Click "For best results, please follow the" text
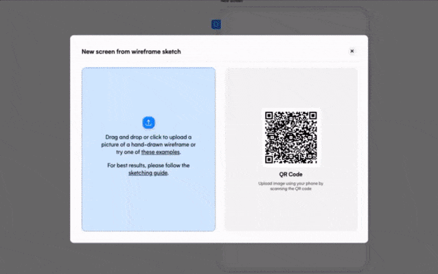The width and height of the screenshot is (438, 274). (148, 165)
